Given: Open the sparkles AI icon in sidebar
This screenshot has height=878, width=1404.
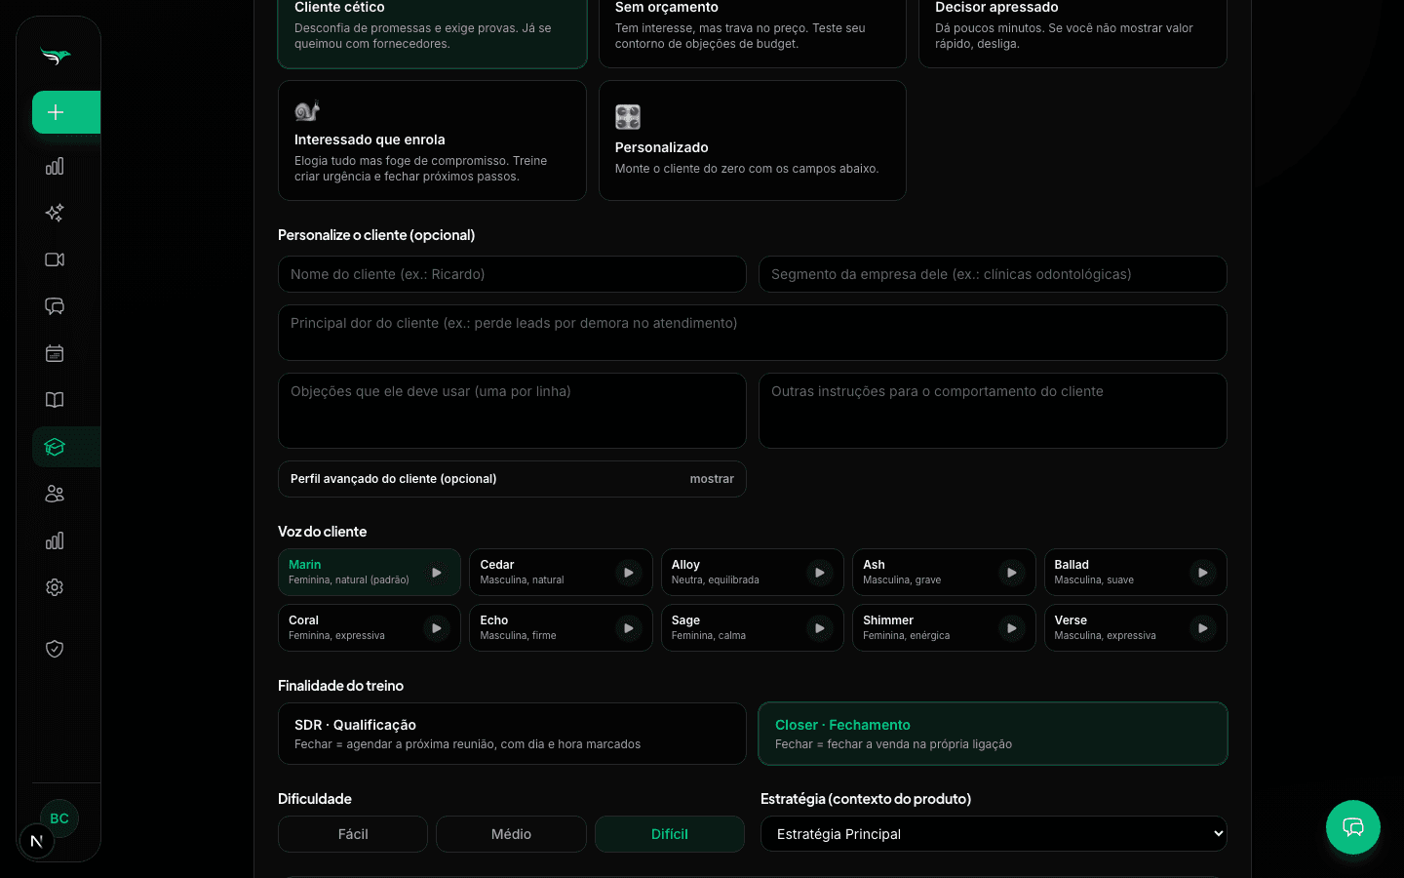Looking at the screenshot, I should point(55,213).
